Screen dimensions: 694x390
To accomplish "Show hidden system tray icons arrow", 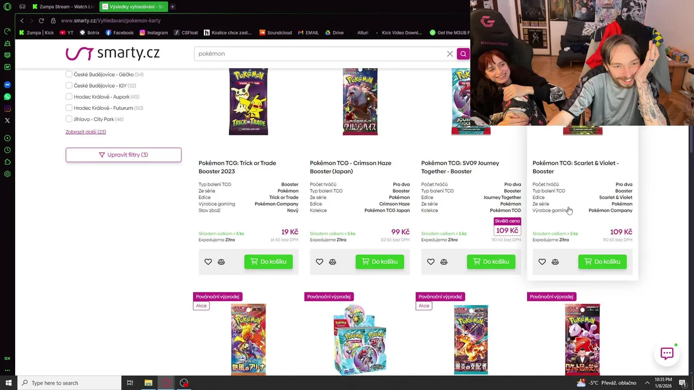I will click(647, 383).
